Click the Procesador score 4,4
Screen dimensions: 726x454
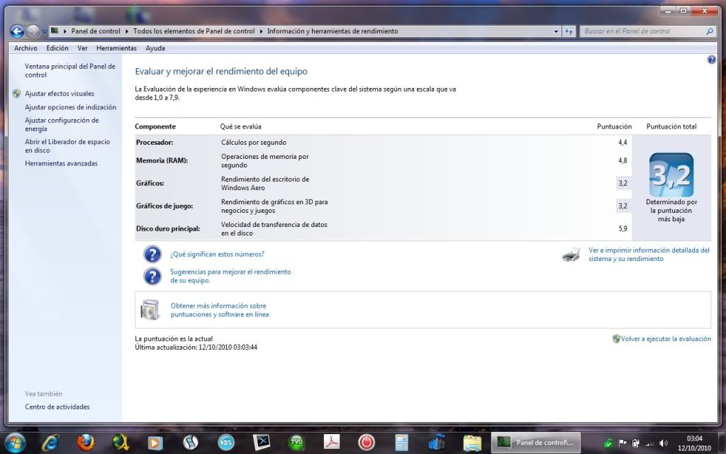pos(622,142)
